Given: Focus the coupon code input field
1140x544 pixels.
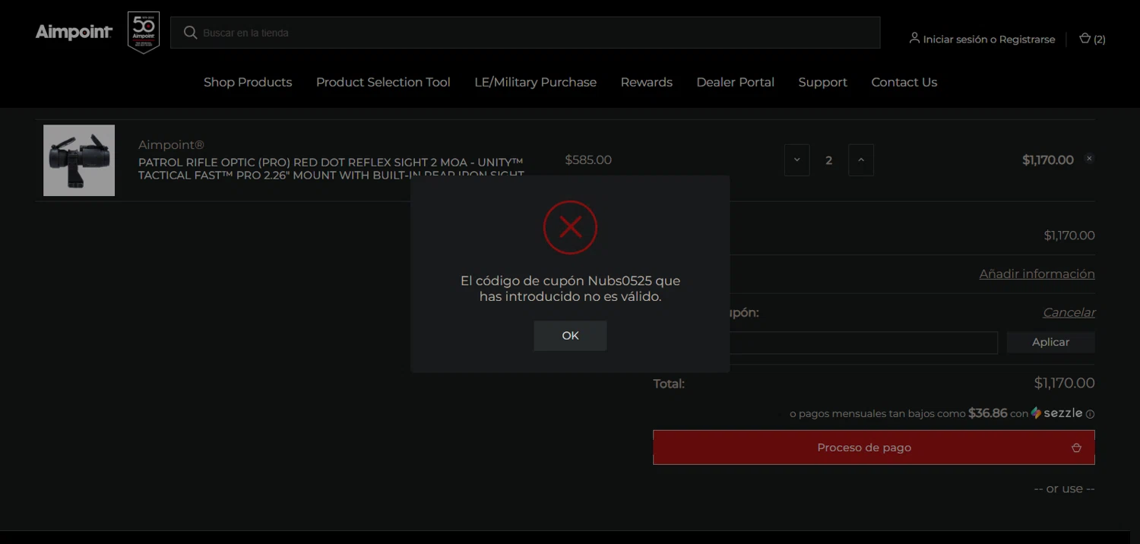Looking at the screenshot, I should (825, 343).
